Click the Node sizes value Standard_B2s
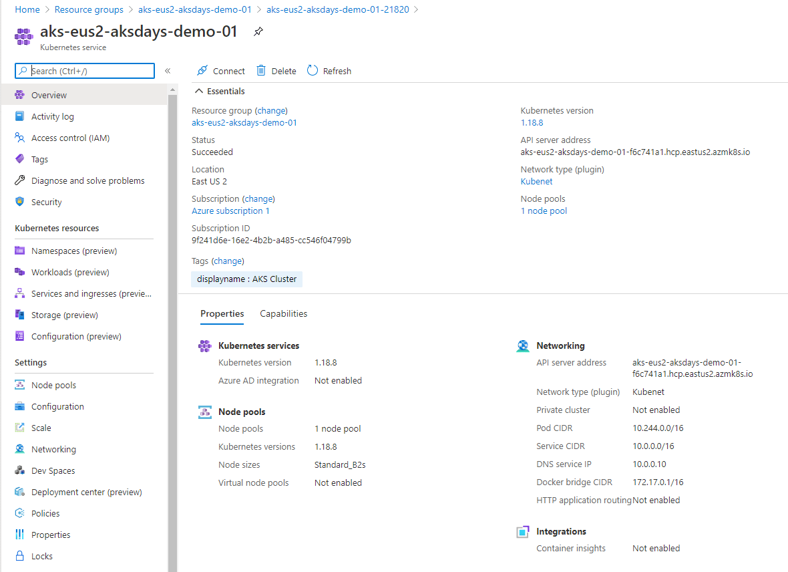The width and height of the screenshot is (788, 572). (340, 465)
